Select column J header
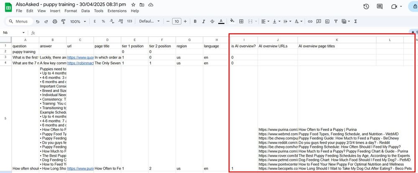 278,40
